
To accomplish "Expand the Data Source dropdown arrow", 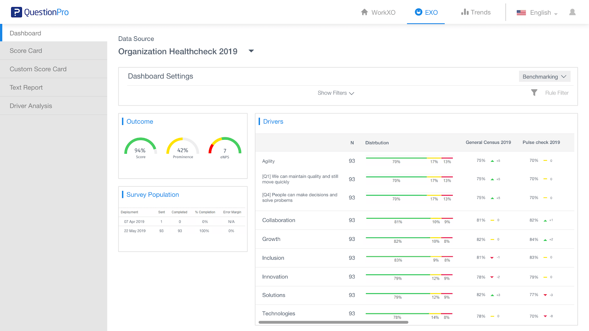I will 251,51.
